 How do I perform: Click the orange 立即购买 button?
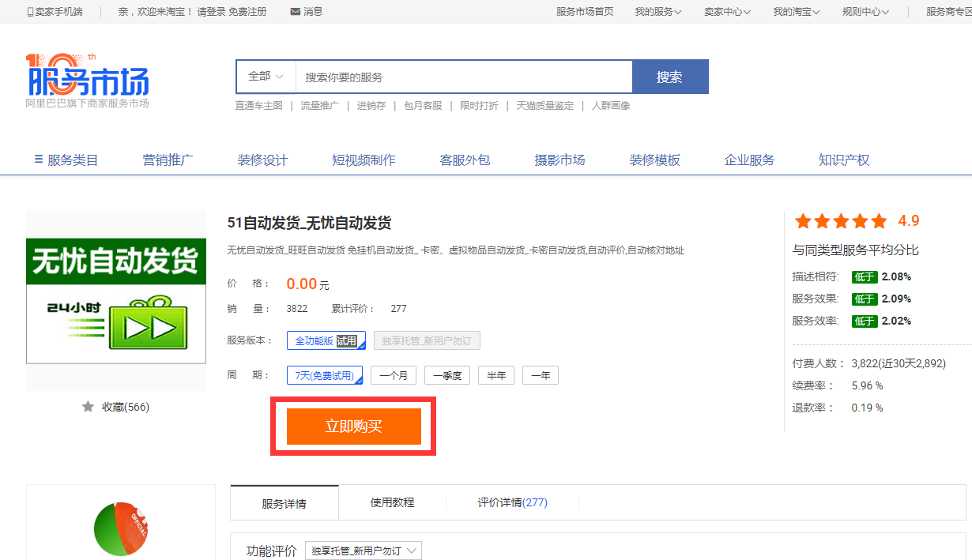tap(353, 427)
